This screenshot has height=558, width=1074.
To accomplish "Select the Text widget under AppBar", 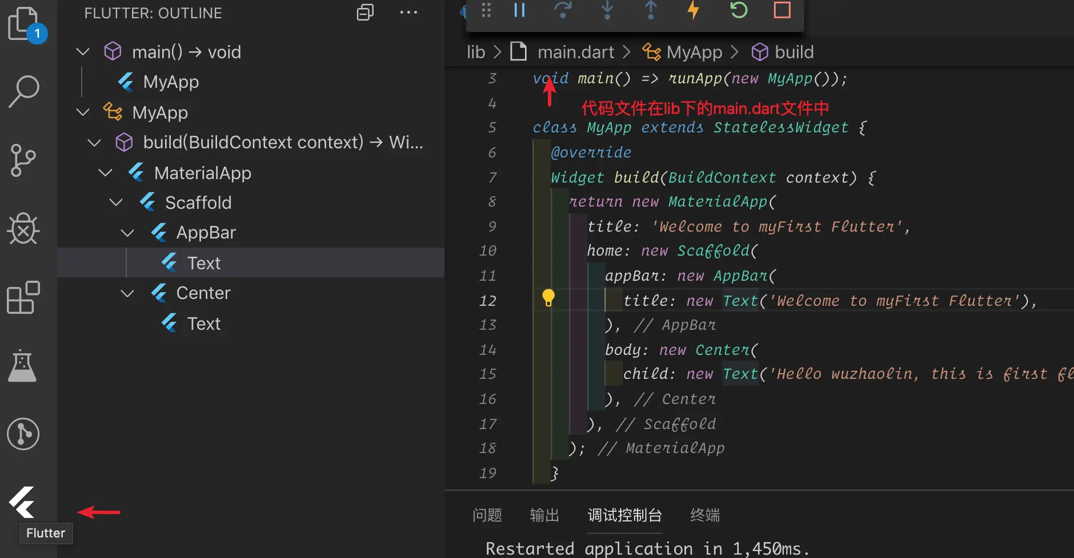I will click(x=251, y=262).
